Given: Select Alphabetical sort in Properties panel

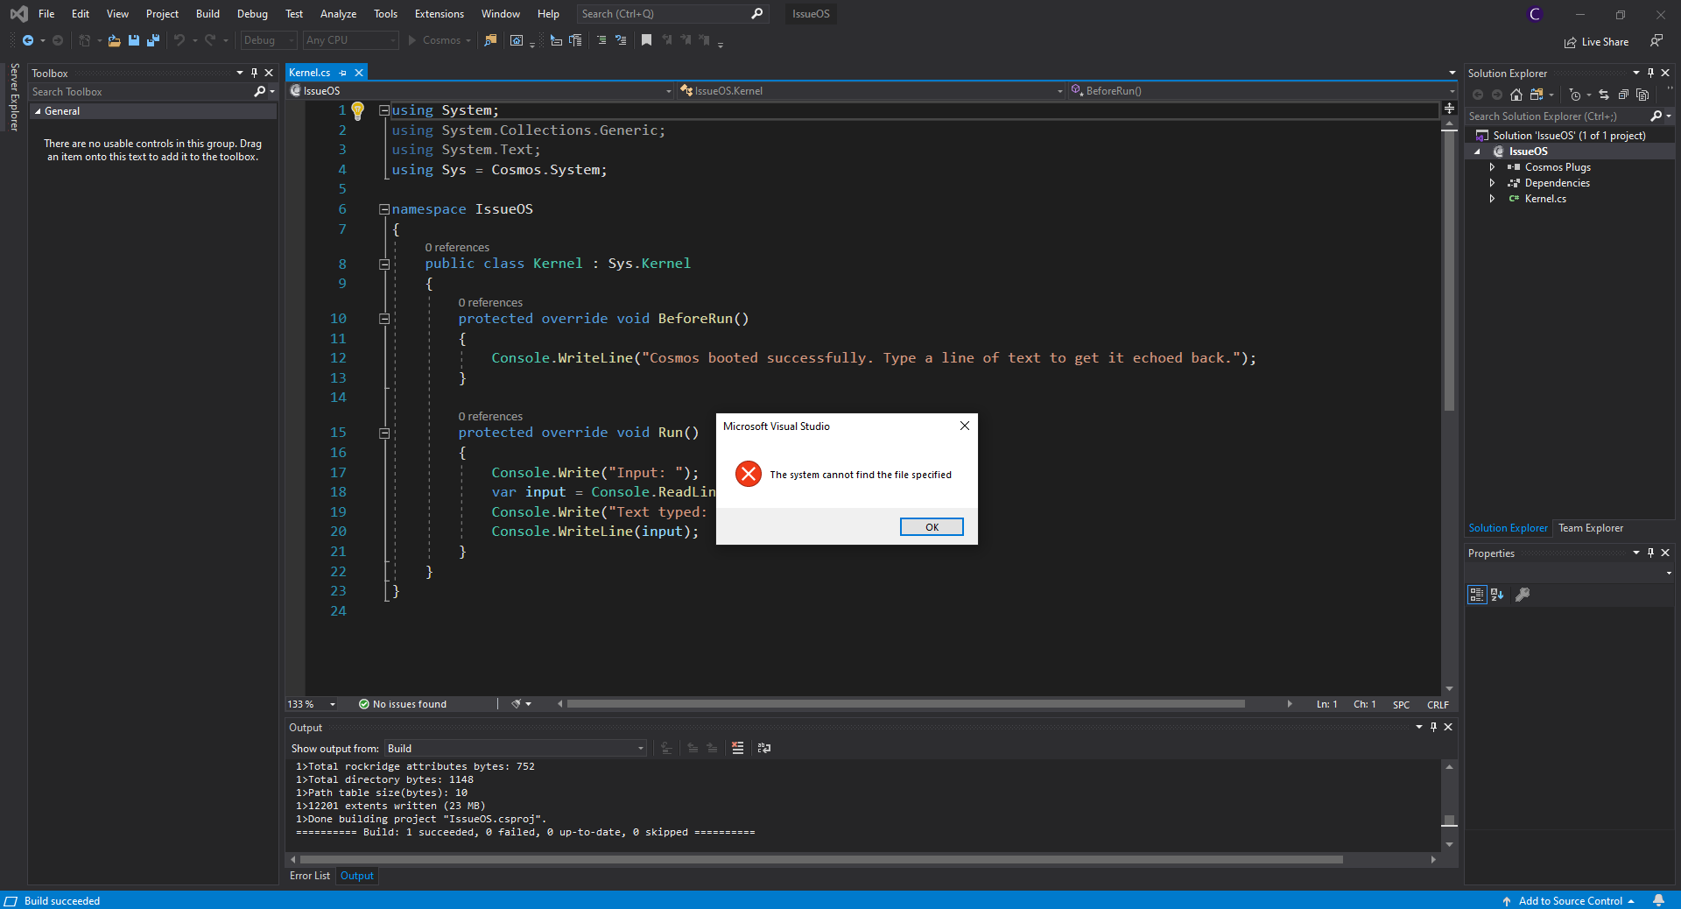Looking at the screenshot, I should [1497, 595].
